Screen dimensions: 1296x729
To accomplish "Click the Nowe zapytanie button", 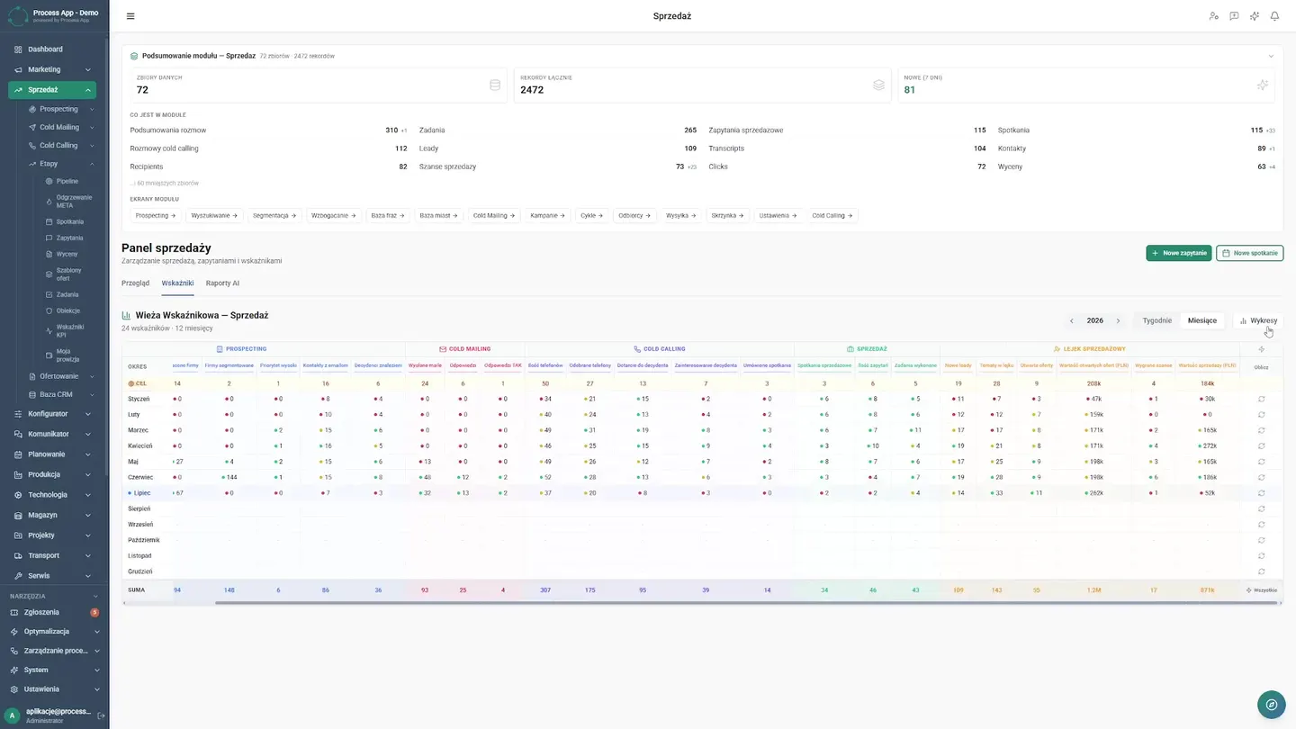I will tap(1178, 253).
